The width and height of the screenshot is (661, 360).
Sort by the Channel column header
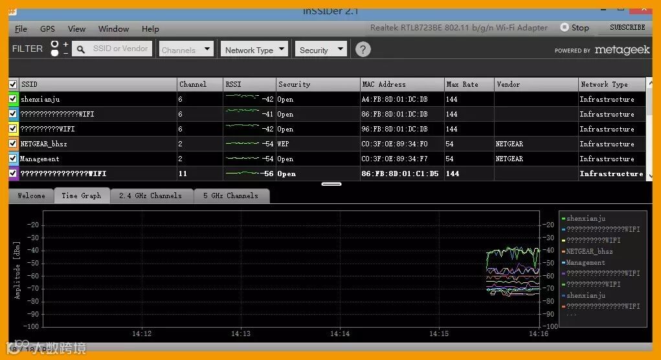pos(200,84)
